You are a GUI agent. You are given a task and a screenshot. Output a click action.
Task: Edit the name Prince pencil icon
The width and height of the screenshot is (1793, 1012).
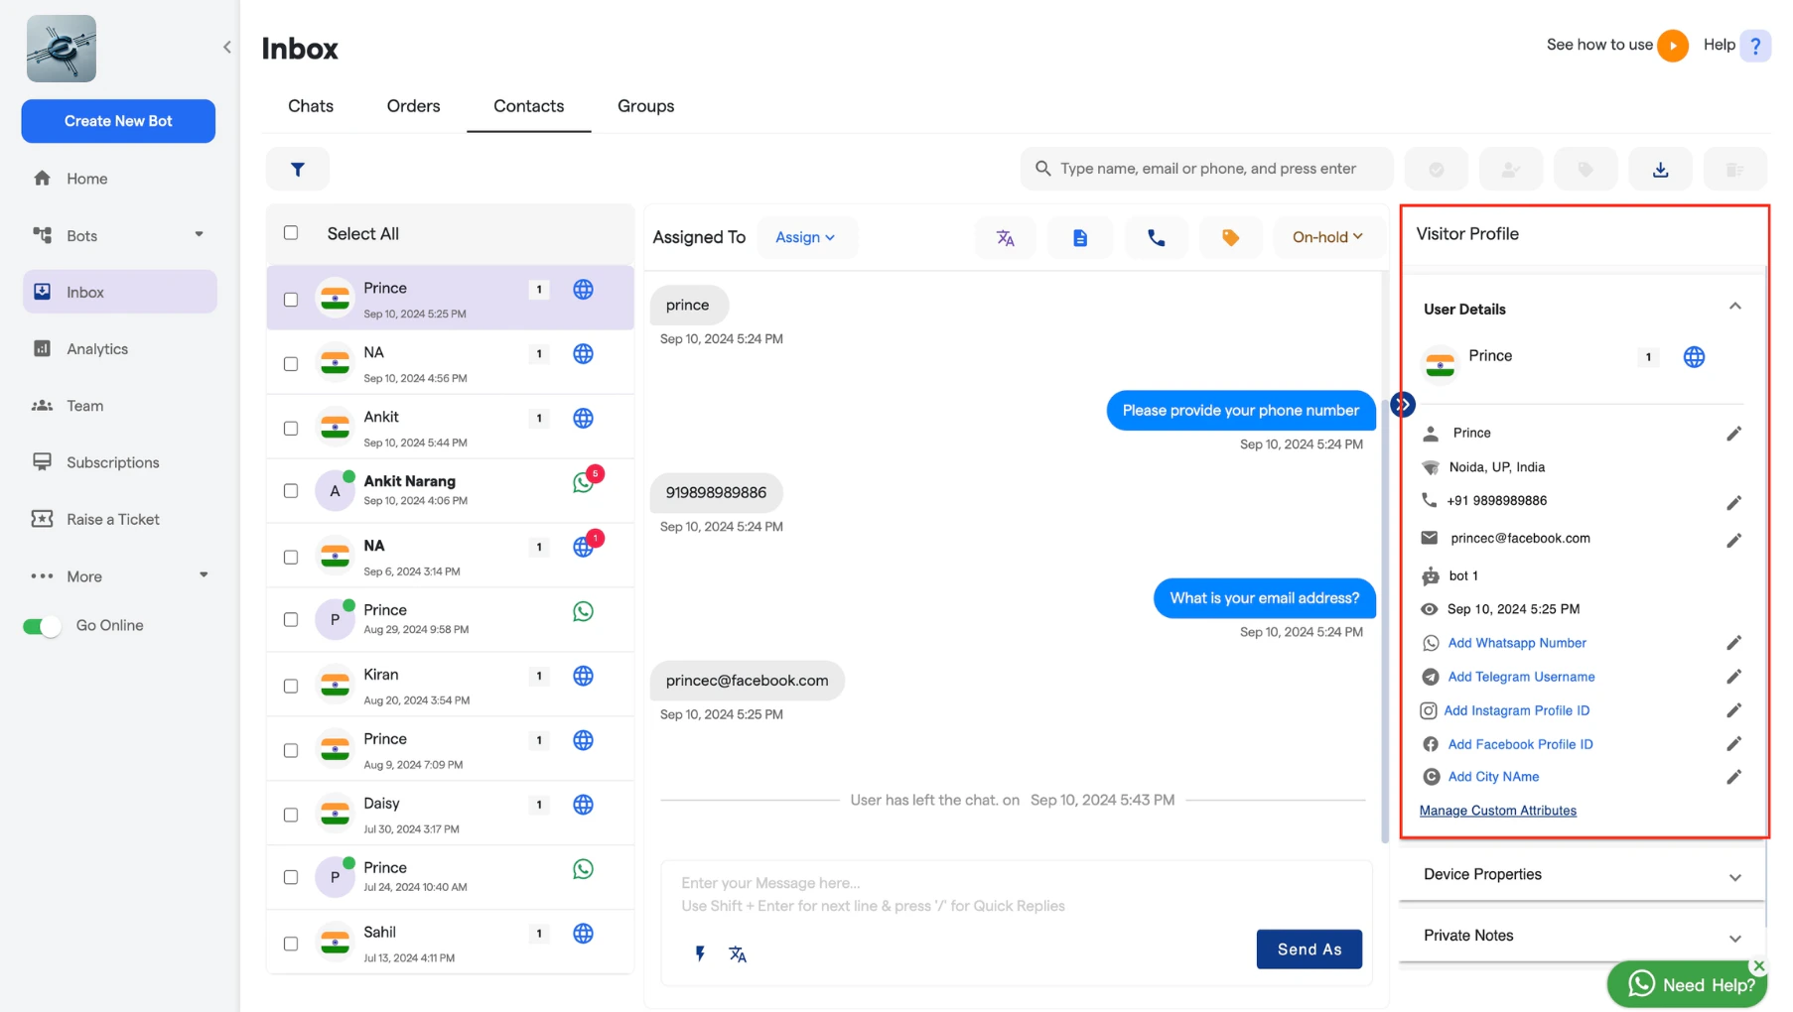(1733, 434)
